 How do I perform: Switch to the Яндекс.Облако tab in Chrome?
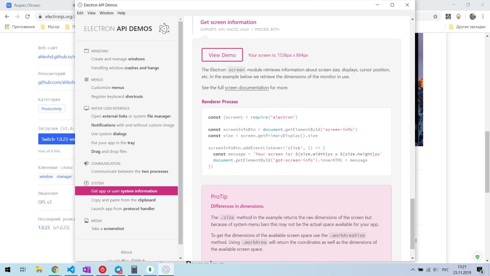coord(38,5)
